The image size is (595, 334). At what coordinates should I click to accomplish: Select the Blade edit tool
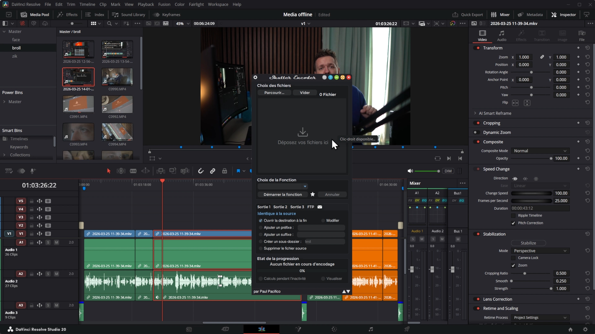click(x=133, y=171)
